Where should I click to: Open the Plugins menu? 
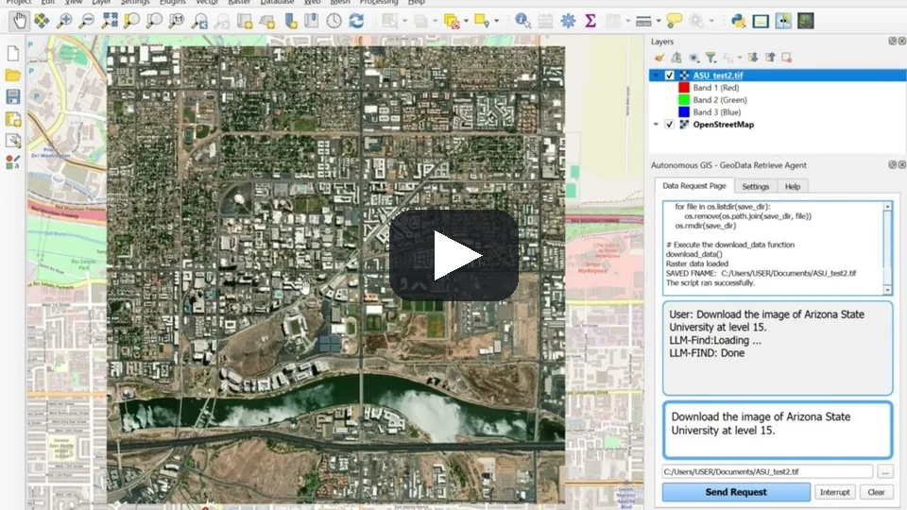coord(172,2)
